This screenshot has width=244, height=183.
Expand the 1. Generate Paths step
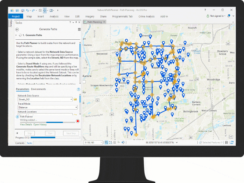pyautogui.click(x=16, y=35)
